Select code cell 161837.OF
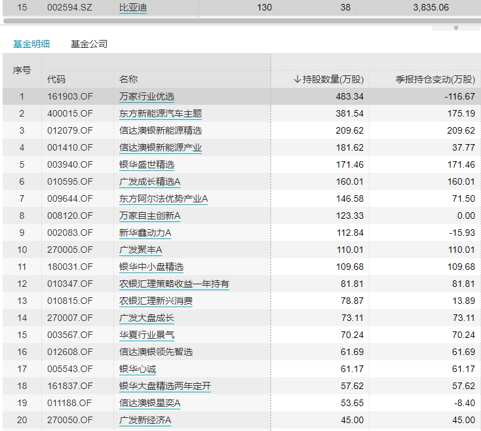This screenshot has width=481, height=431. [70, 386]
